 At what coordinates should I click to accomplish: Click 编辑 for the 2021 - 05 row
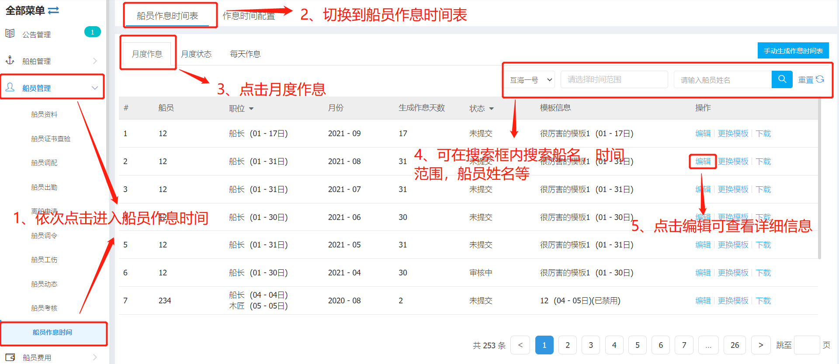703,245
